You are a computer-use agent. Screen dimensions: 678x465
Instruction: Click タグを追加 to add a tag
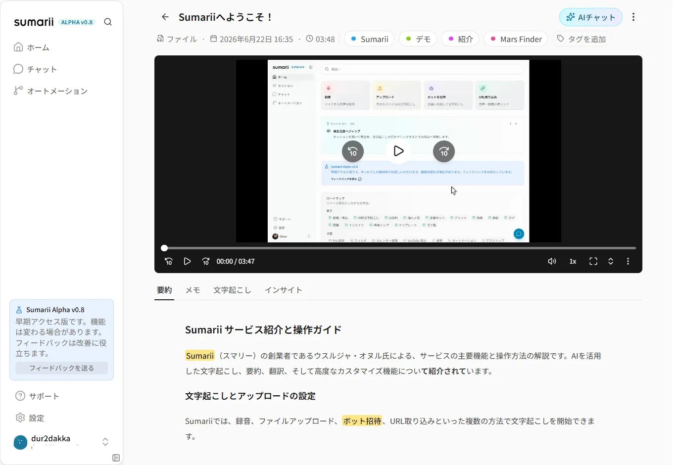(x=581, y=39)
